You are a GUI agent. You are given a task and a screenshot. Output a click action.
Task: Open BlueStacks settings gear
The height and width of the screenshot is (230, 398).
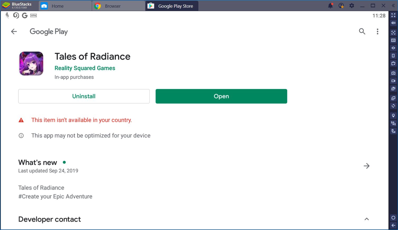pos(352,6)
